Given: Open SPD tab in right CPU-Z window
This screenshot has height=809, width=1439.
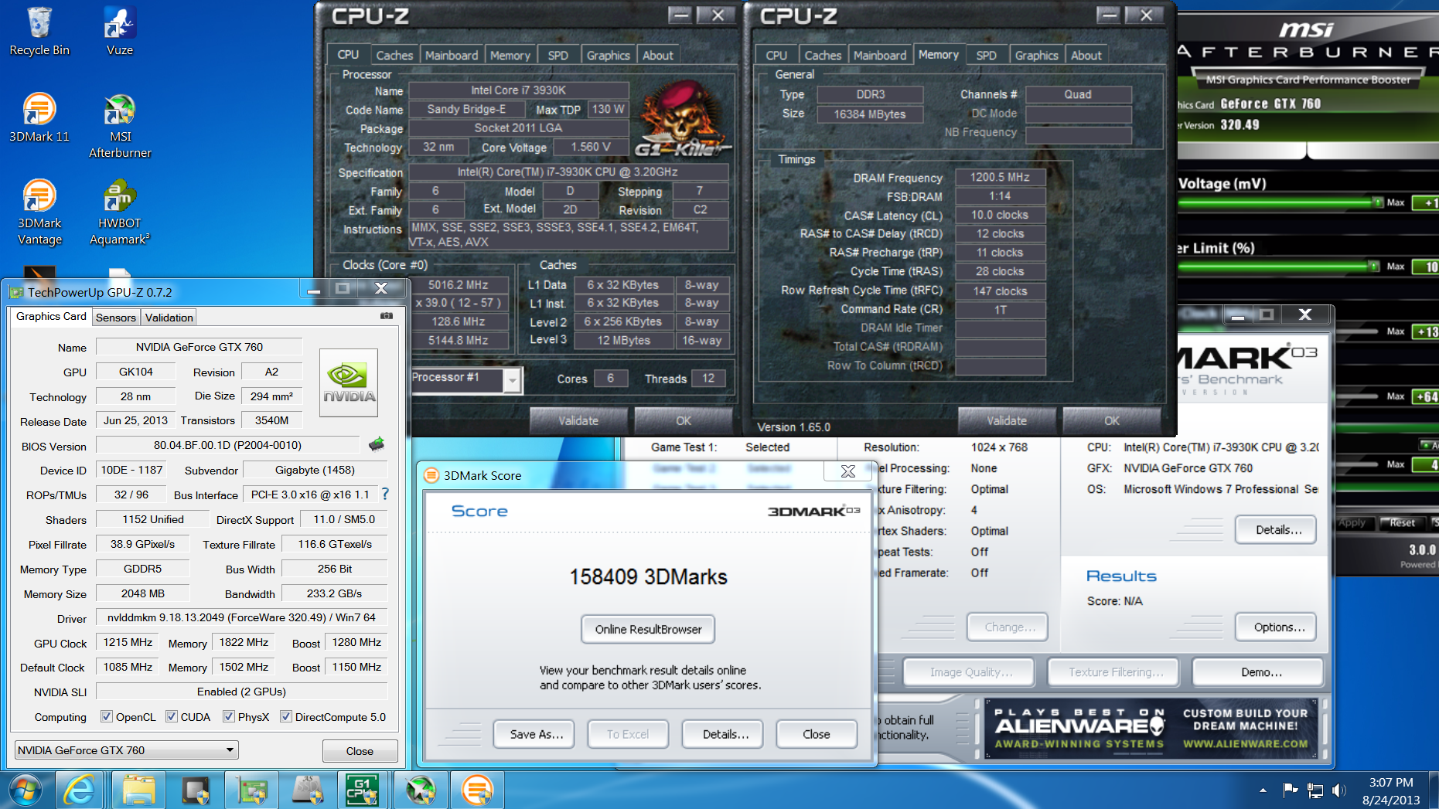Looking at the screenshot, I should click(986, 55).
